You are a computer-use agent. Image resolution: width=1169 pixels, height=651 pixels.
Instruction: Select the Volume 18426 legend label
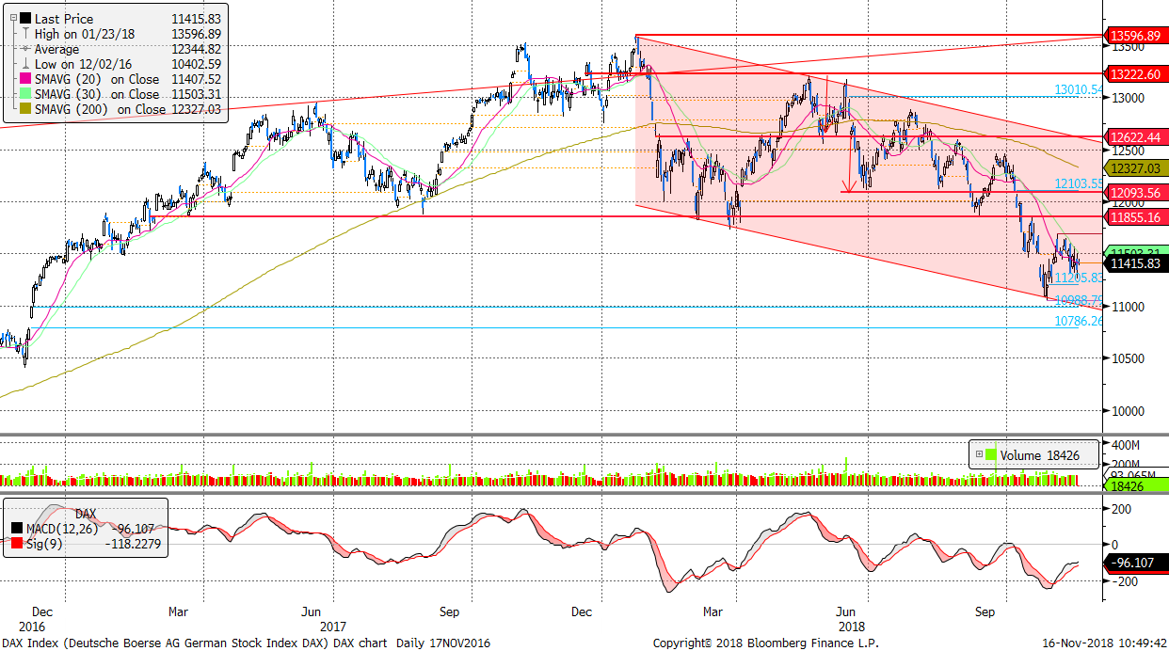1040,455
